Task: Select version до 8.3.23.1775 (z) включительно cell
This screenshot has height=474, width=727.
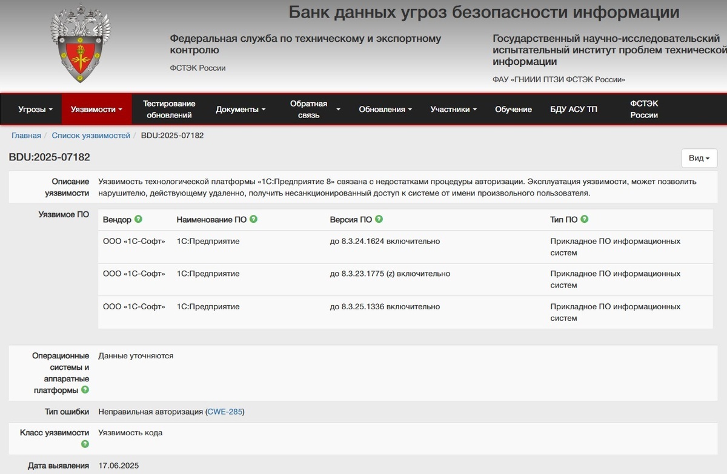Action: (x=390, y=274)
